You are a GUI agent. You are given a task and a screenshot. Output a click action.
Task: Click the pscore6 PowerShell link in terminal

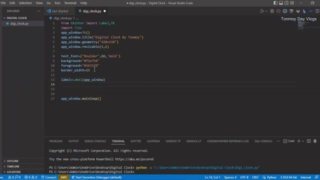pos(134,159)
